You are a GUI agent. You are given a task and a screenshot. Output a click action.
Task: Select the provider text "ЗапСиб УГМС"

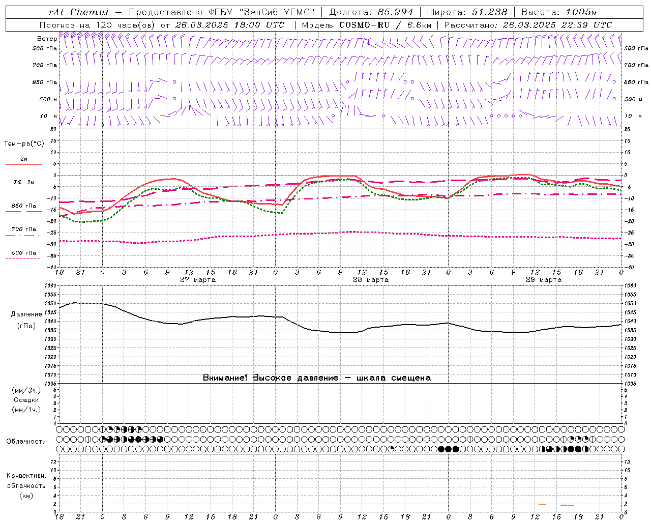(x=278, y=12)
